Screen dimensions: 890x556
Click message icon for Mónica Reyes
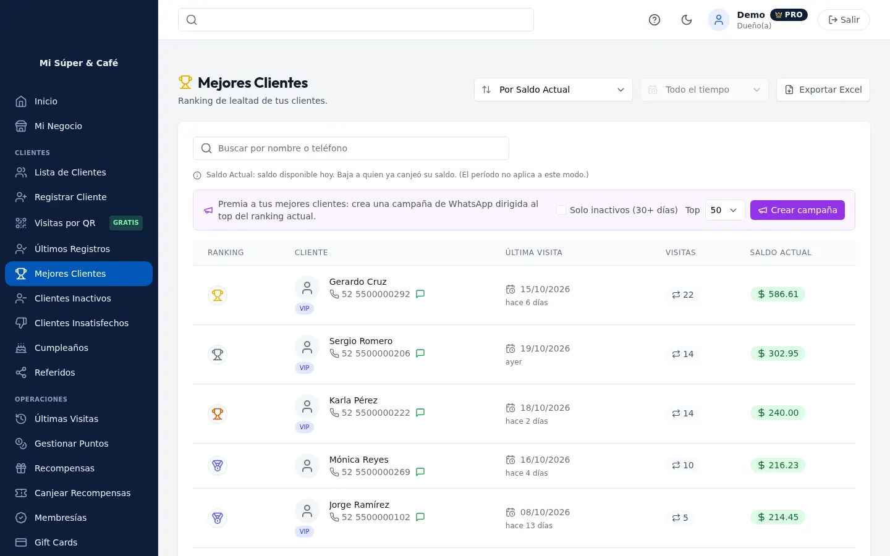[420, 472]
